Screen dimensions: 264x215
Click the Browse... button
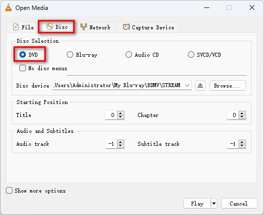[x=228, y=86]
